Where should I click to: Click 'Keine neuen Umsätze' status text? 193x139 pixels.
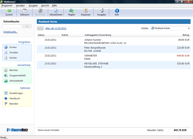point(49,130)
